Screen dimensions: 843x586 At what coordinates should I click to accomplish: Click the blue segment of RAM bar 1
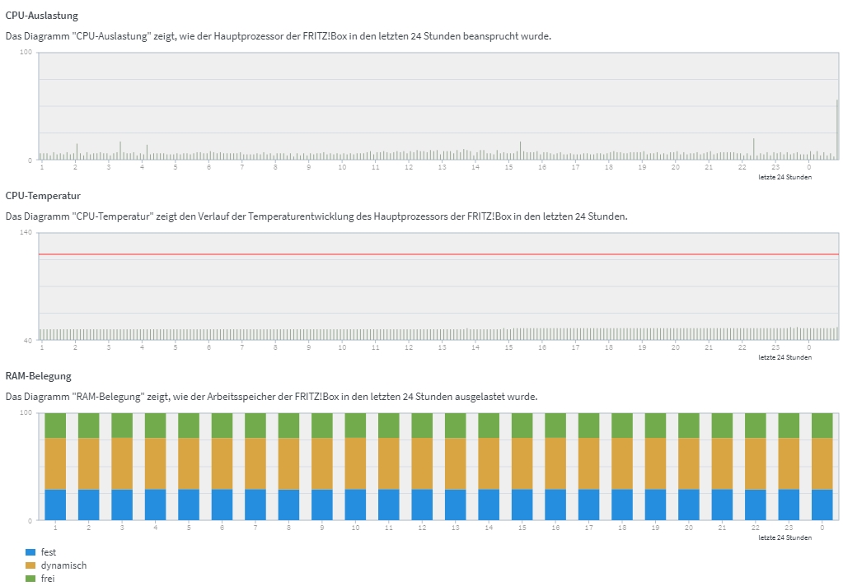click(55, 505)
